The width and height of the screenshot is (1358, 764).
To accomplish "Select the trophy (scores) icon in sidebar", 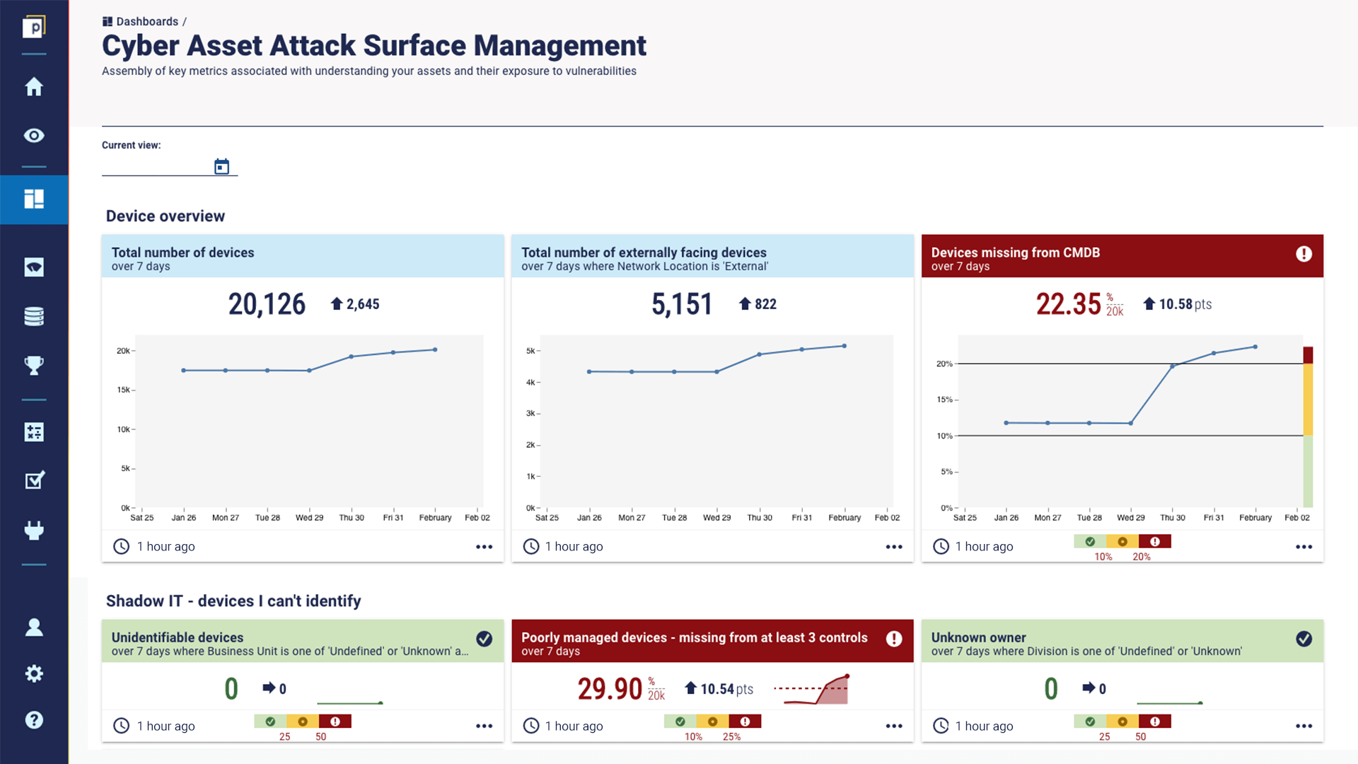I will coord(33,364).
